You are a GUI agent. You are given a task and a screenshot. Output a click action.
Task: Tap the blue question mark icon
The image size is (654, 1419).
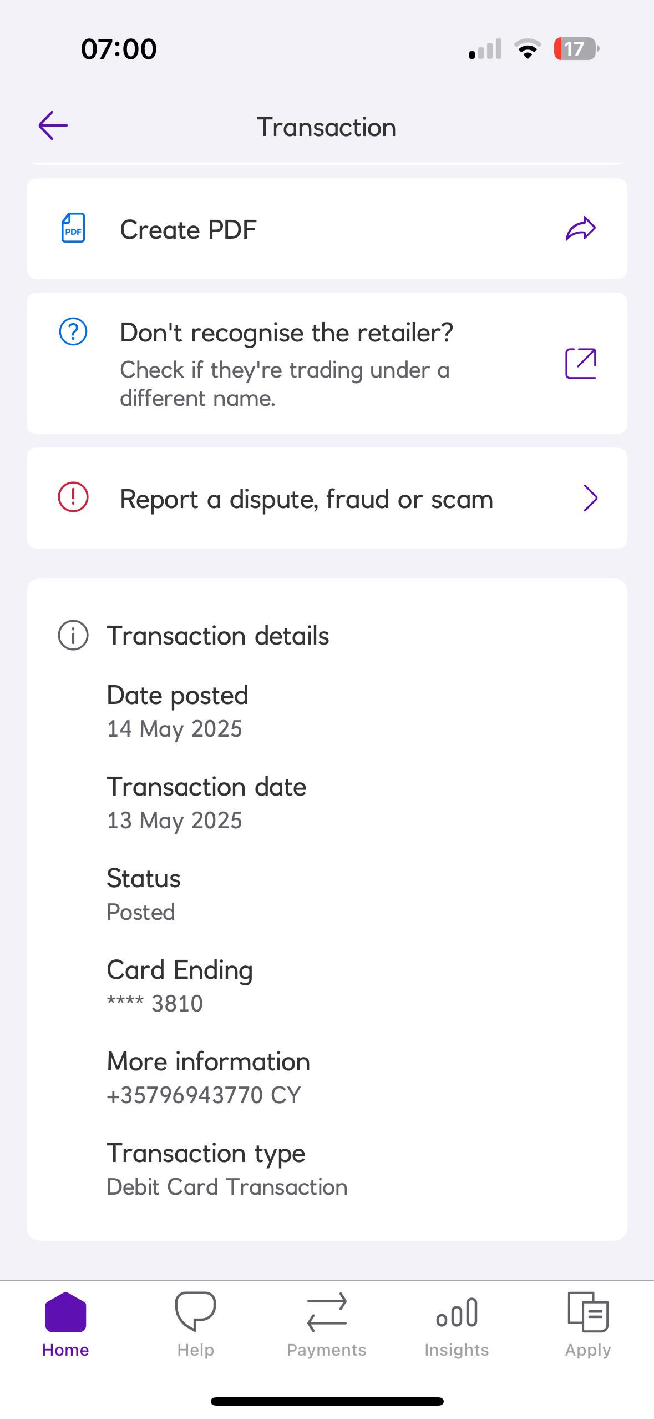tap(73, 331)
